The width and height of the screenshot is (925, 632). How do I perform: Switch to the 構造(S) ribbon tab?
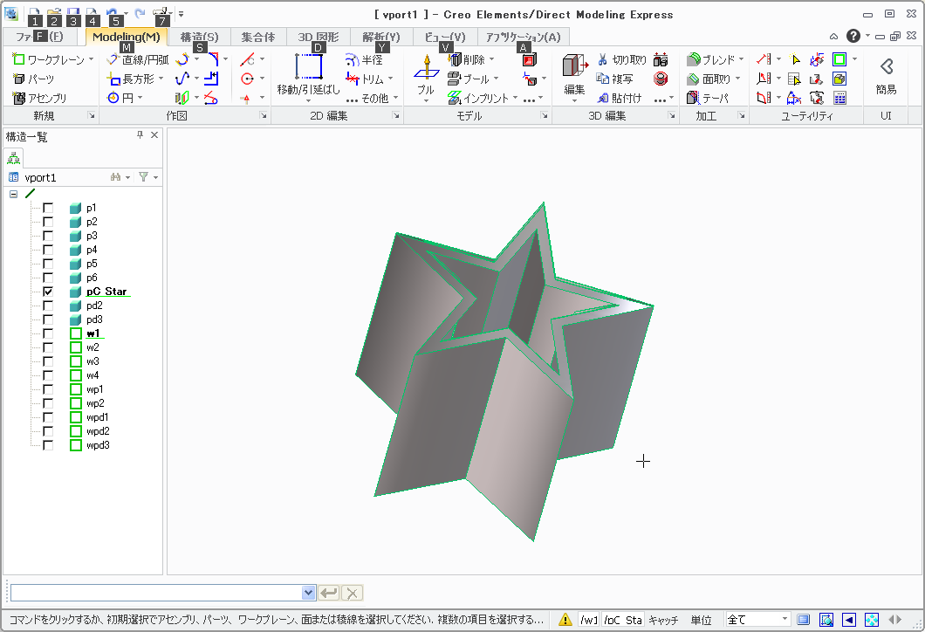click(199, 37)
